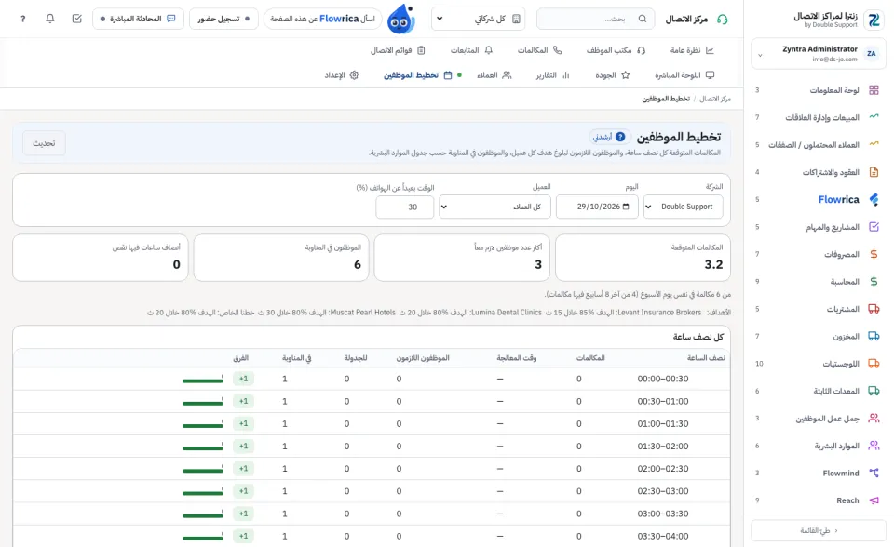This screenshot has height=547, width=894.
Task: Open contracts and subscriptions (العقود والاشتراكات) icon
Action: 874,171
